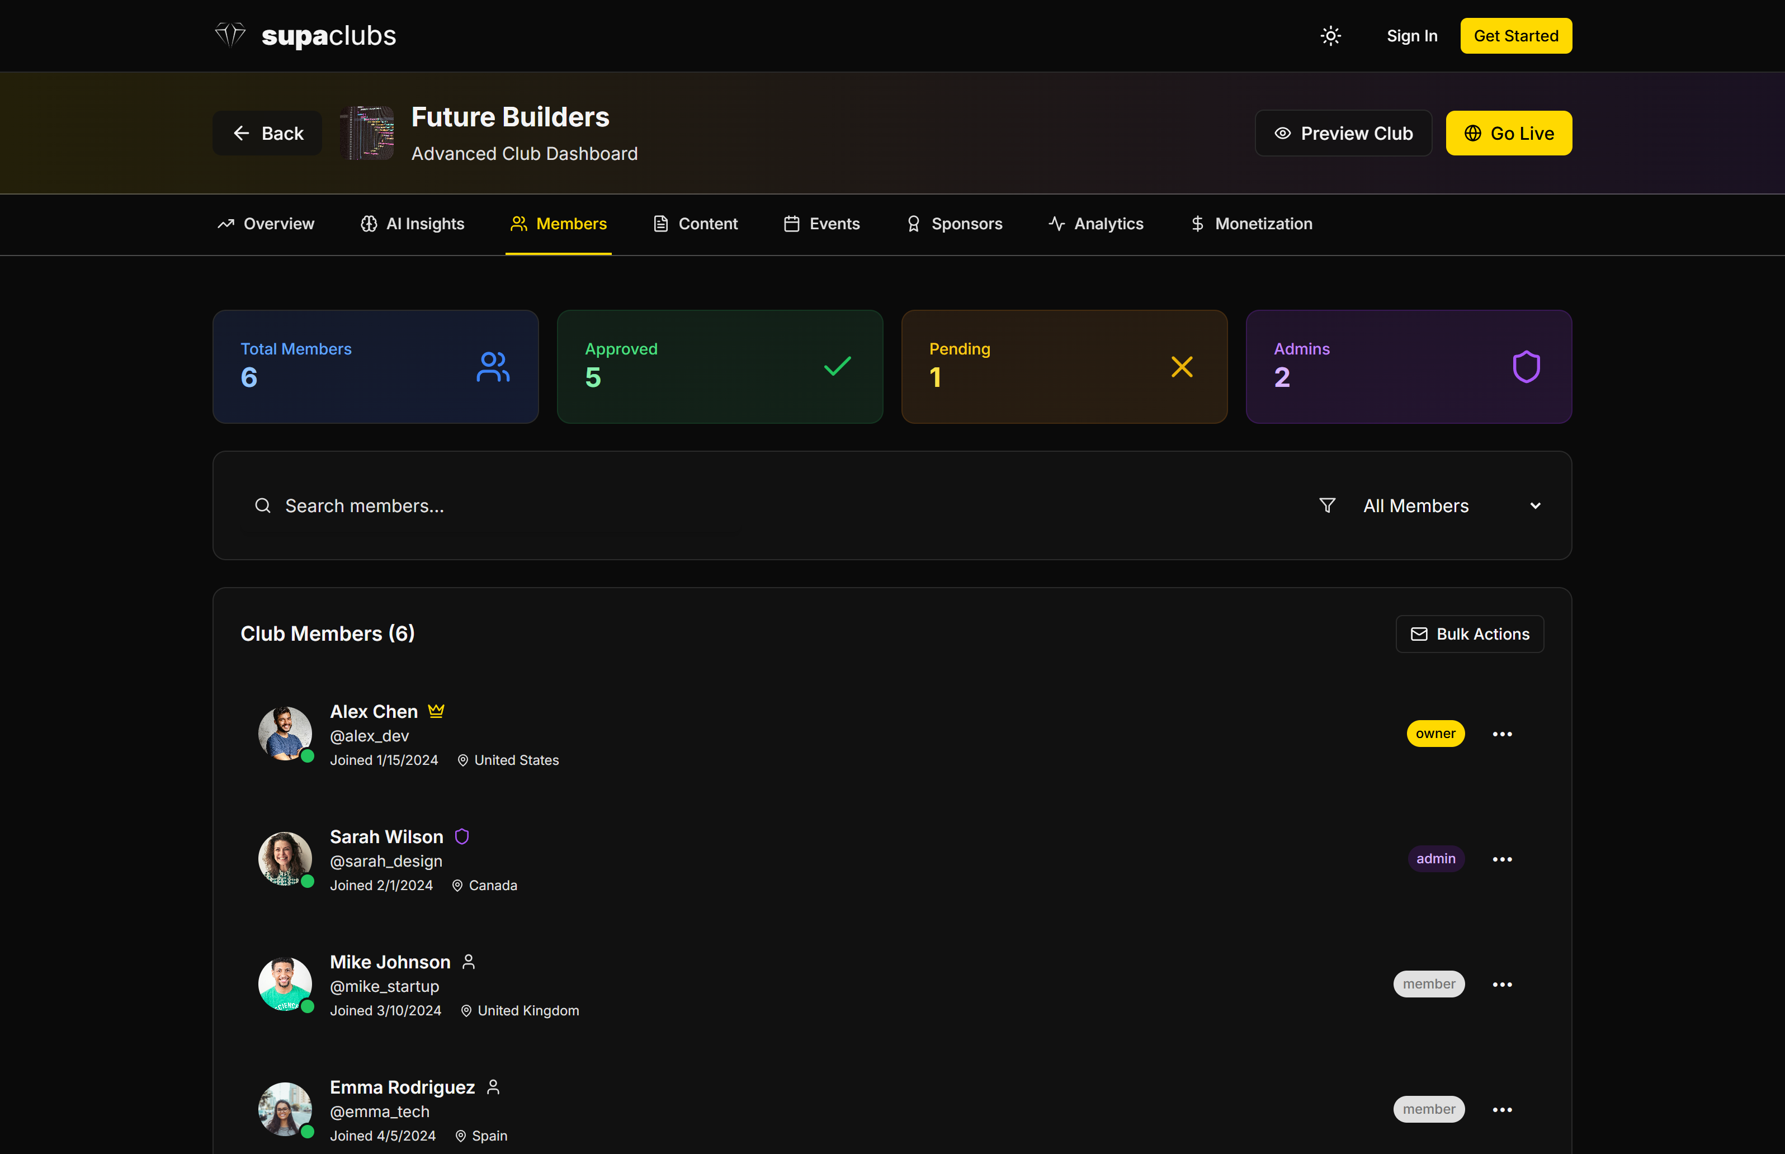Open Sarah Wilson's three-dot options menu
Image resolution: width=1785 pixels, height=1154 pixels.
(x=1501, y=859)
